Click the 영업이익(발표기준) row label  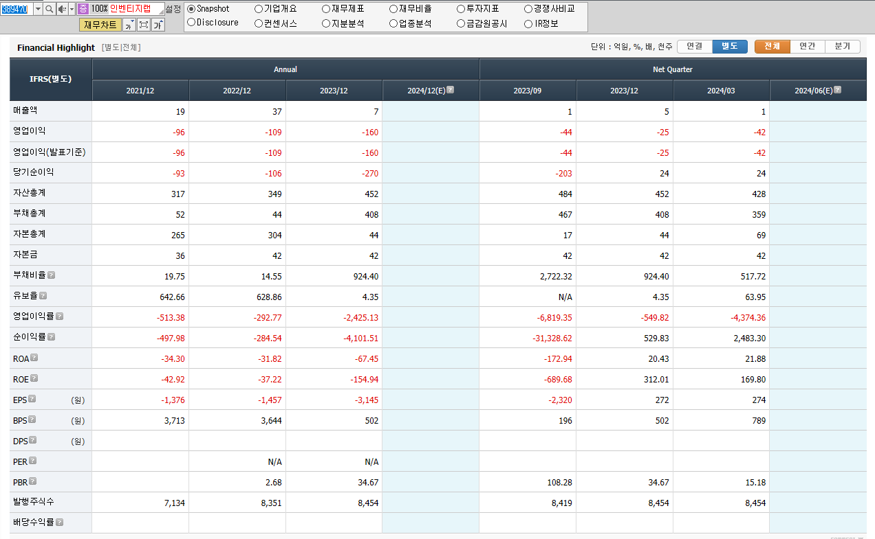click(x=50, y=152)
